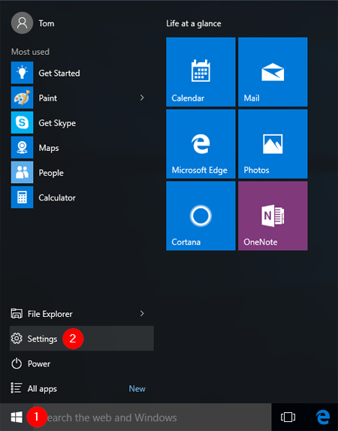Open the Calendar tile
This screenshot has height=431, width=338.
click(201, 72)
